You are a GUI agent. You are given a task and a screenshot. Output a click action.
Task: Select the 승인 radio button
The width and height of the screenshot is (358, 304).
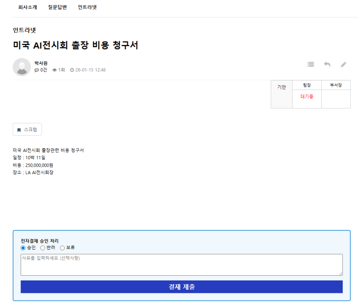point(23,248)
